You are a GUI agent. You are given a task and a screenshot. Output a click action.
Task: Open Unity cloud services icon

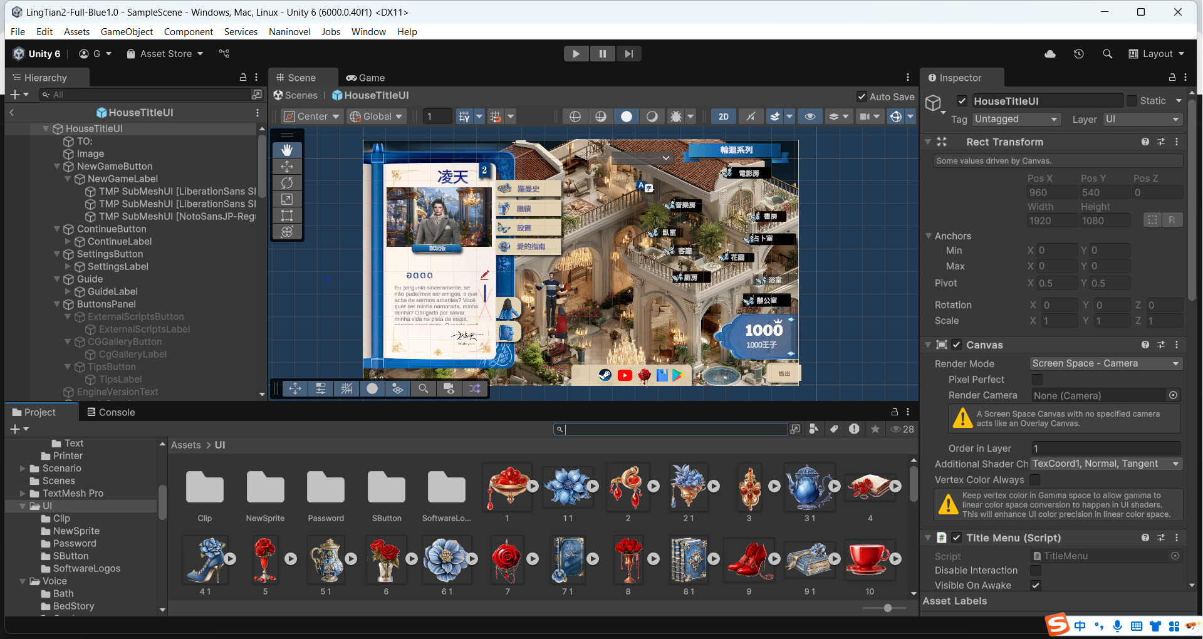point(1050,54)
